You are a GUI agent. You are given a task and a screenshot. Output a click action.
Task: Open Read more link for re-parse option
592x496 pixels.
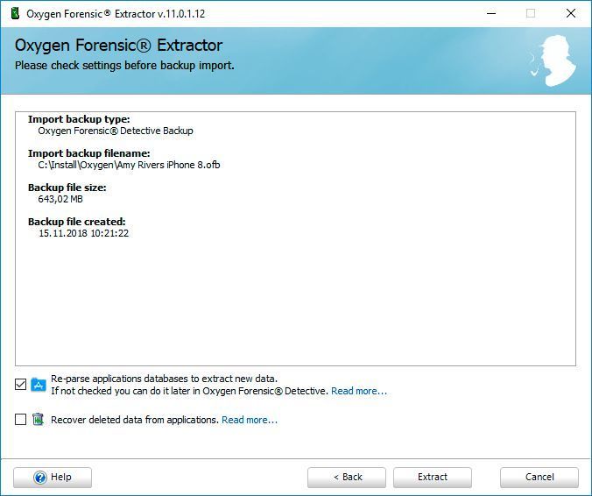point(359,391)
